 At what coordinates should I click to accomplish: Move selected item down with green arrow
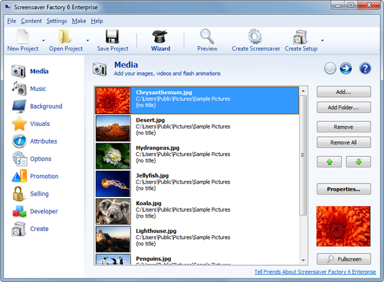pos(358,162)
